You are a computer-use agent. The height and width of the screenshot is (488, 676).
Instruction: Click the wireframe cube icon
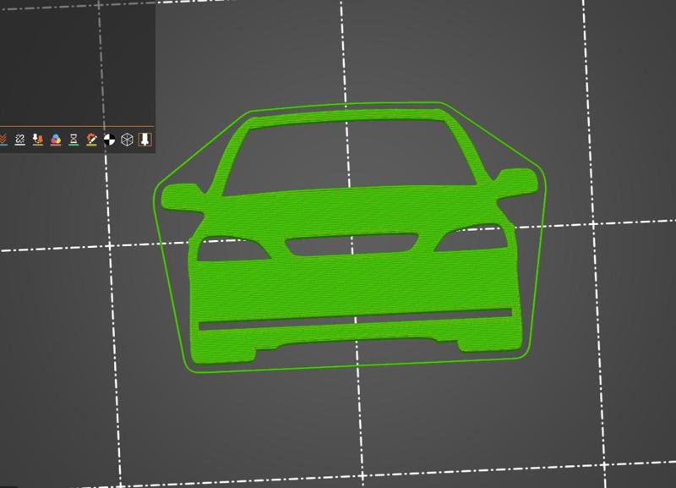[128, 140]
